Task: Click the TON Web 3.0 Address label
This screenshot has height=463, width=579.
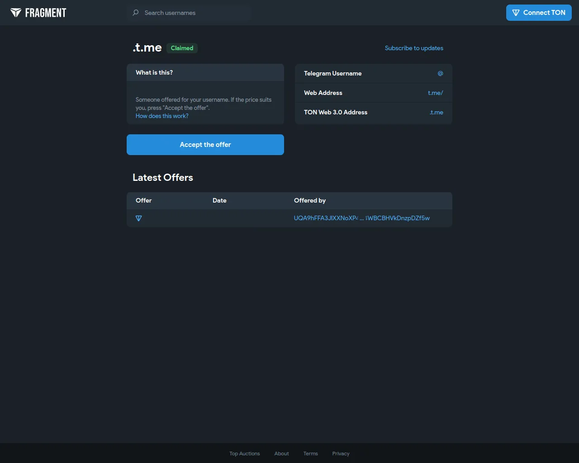Action: click(336, 112)
